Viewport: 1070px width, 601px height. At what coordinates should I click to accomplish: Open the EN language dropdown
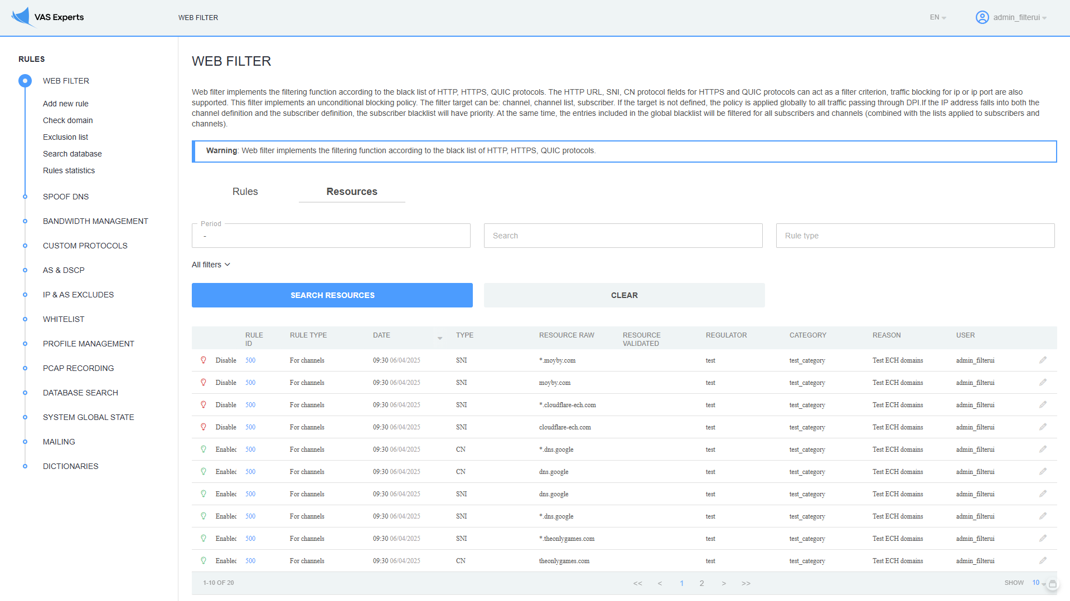937,17
